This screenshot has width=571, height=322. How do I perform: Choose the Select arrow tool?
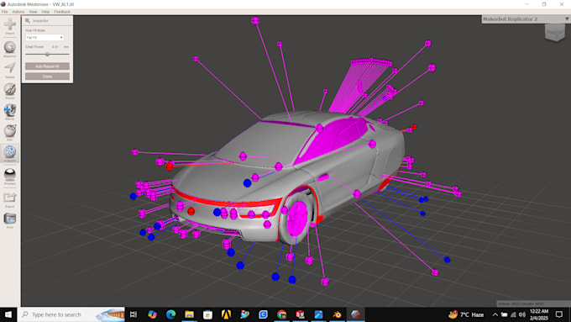tap(10, 68)
